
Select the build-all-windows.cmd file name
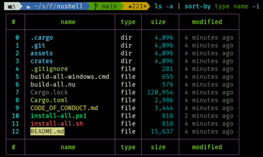tap(70, 77)
